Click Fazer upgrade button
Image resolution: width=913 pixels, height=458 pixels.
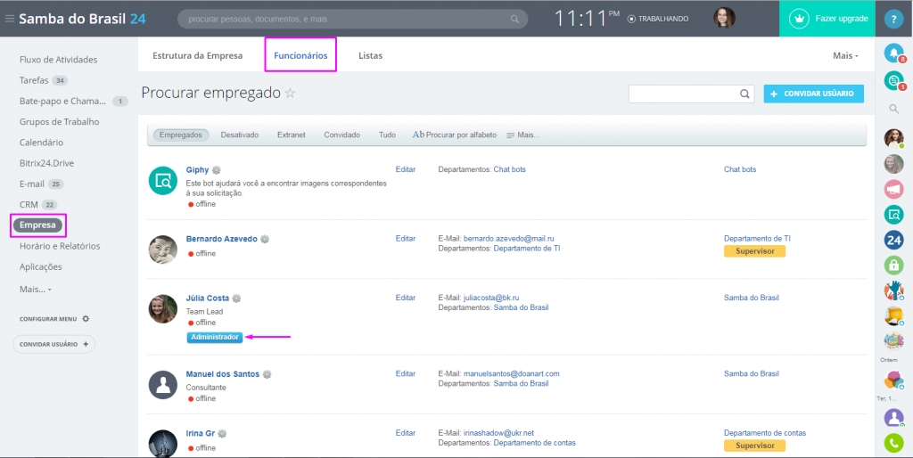point(827,19)
